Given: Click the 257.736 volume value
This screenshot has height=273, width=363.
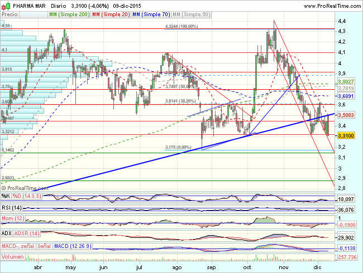Looking at the screenshot, I should coord(347,257).
